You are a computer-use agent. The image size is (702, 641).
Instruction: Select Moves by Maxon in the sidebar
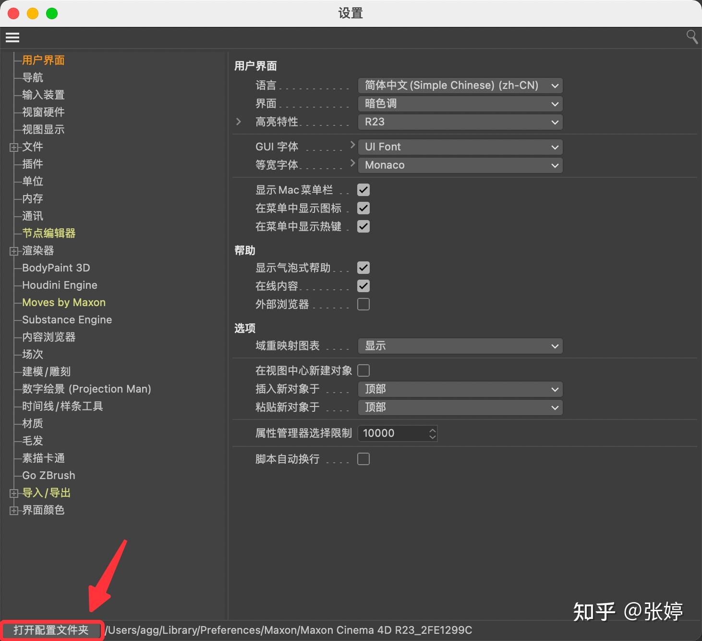(63, 302)
